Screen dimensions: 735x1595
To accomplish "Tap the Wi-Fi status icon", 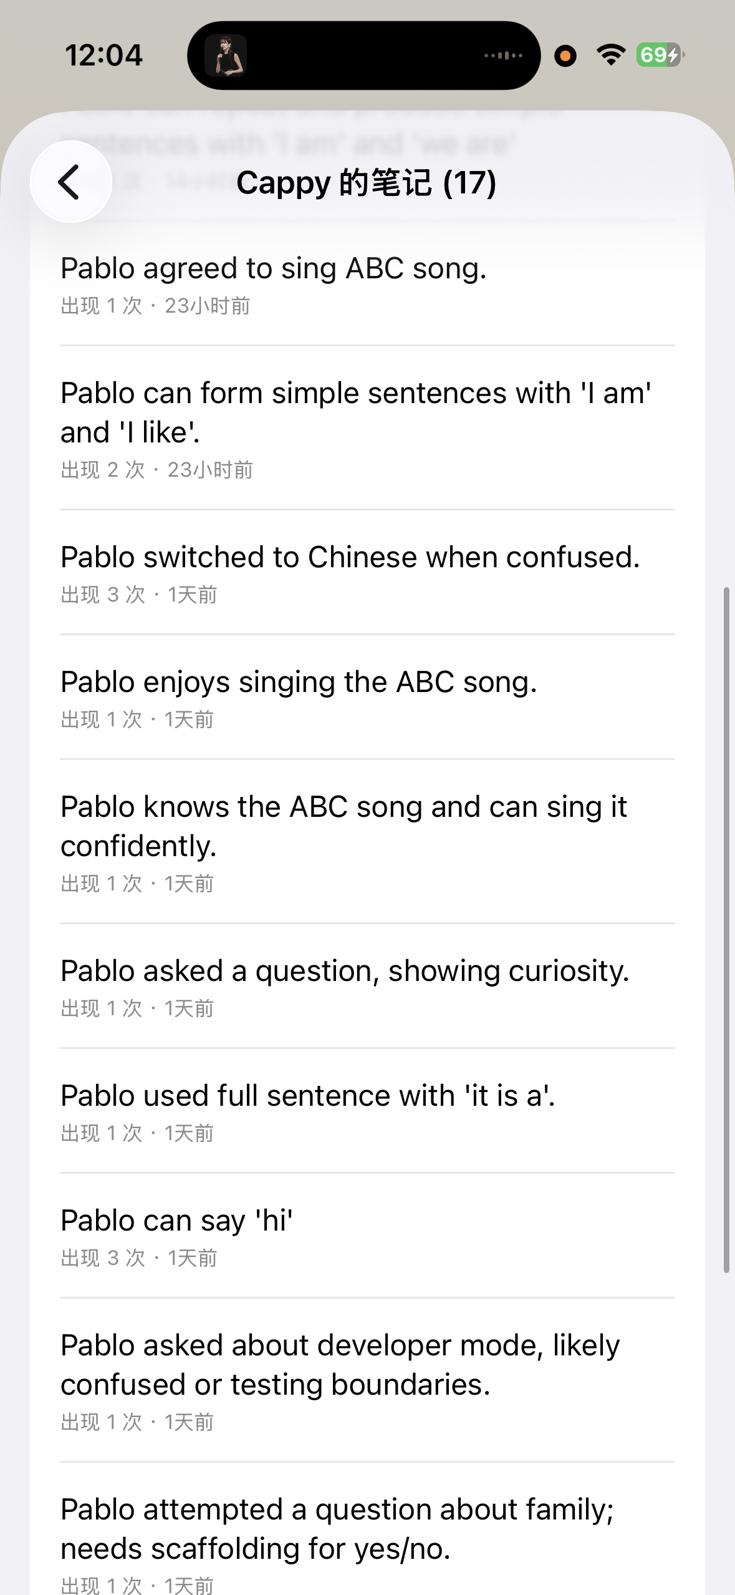I will [x=611, y=55].
